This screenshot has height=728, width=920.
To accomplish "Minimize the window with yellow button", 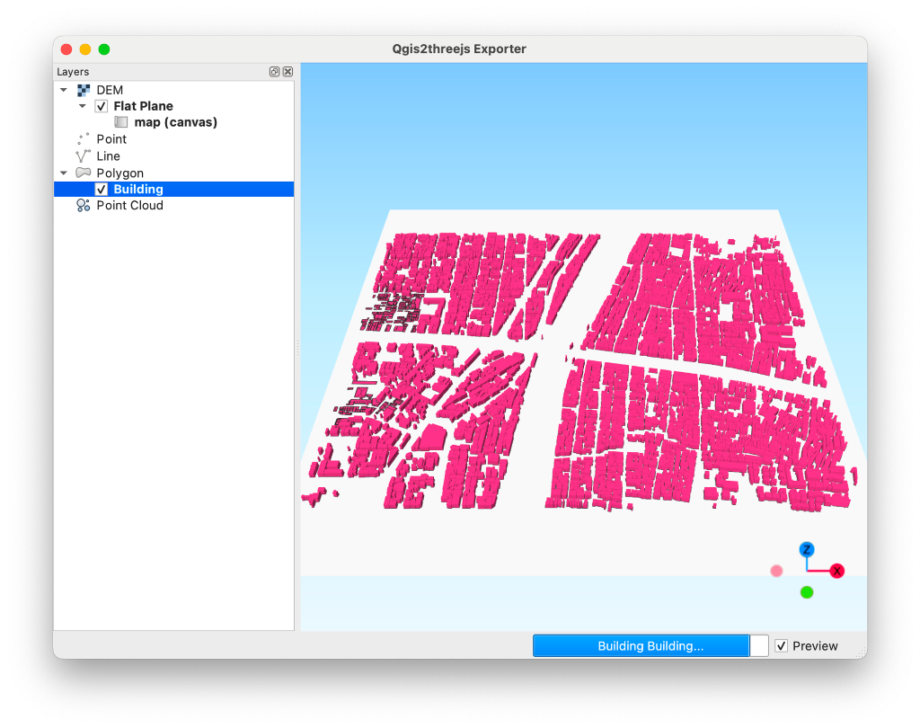I will coord(85,49).
